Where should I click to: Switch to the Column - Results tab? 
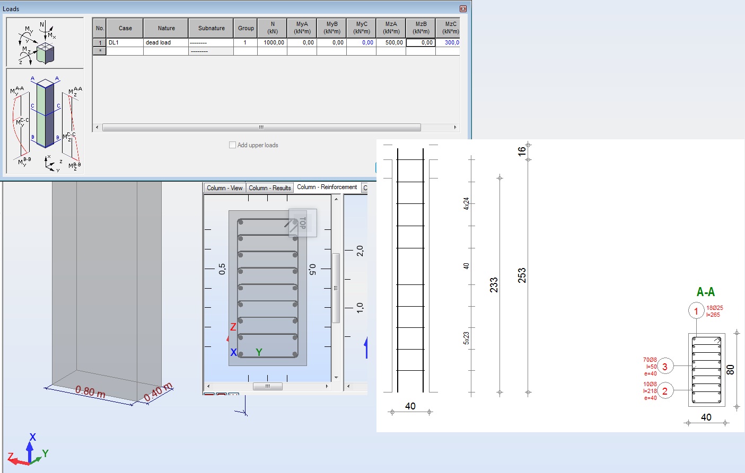pos(270,188)
